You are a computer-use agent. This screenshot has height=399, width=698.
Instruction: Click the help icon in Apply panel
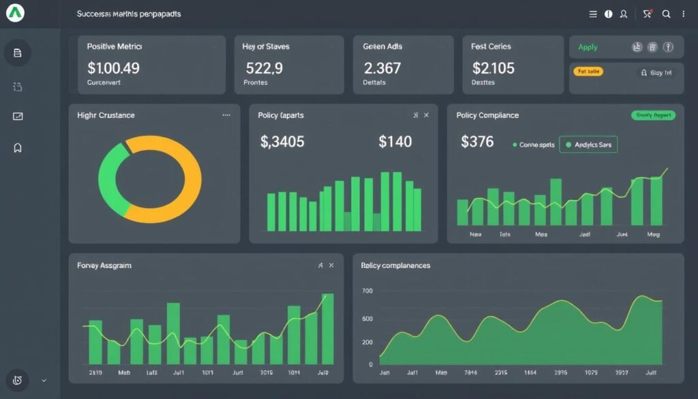(x=668, y=47)
